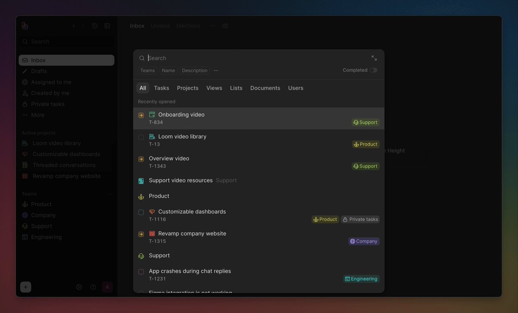
Task: Click Support tag on Overview video row
Action: tap(366, 166)
